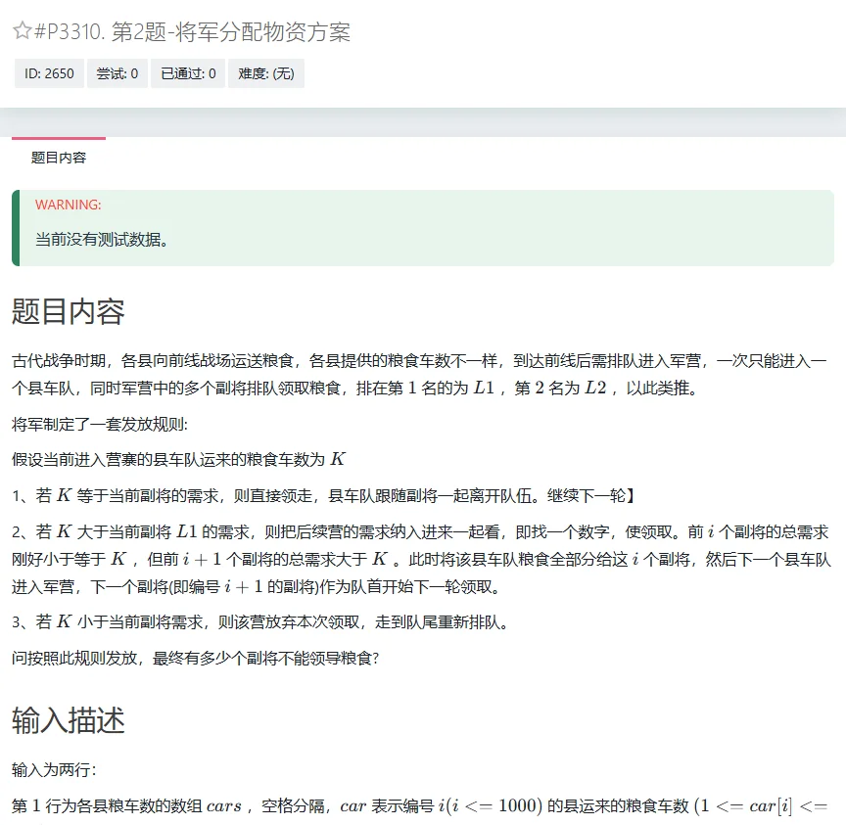Click the red WARNING: label
The width and height of the screenshot is (846, 825).
[68, 205]
